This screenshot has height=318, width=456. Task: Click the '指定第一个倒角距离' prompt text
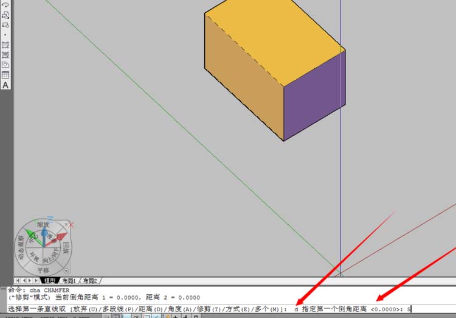334,309
